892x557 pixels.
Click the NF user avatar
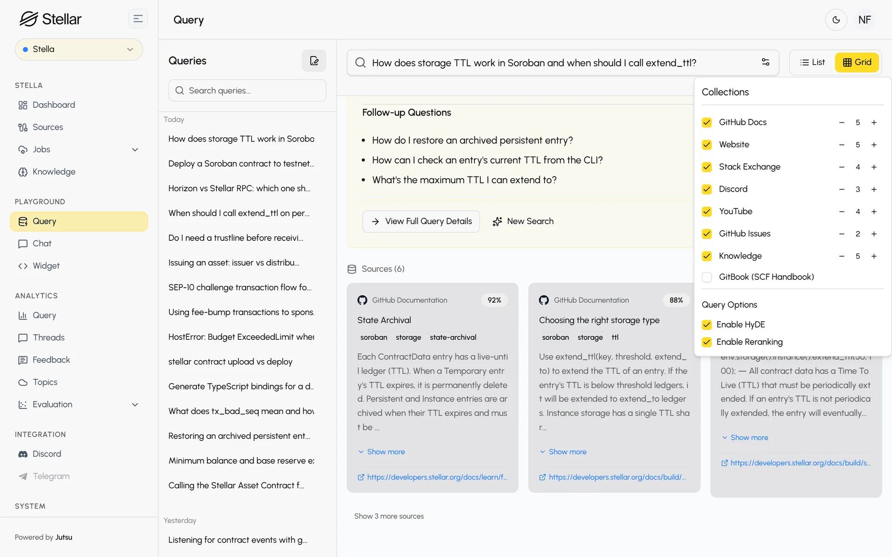[865, 20]
